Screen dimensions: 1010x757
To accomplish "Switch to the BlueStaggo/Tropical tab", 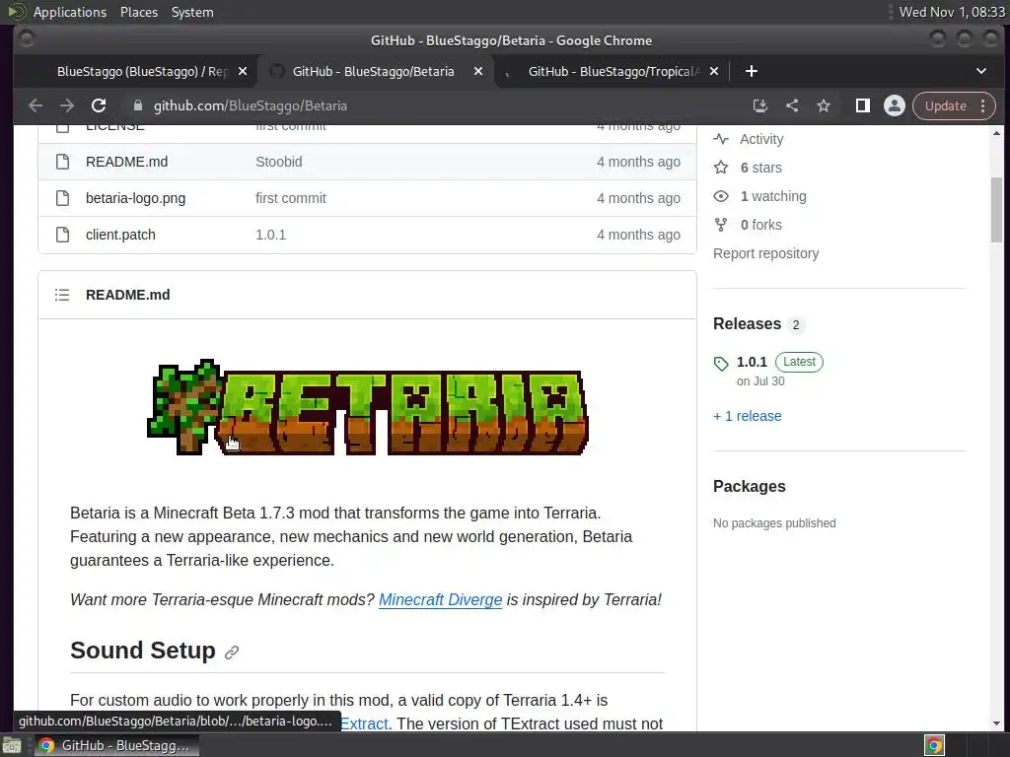I will pyautogui.click(x=613, y=71).
